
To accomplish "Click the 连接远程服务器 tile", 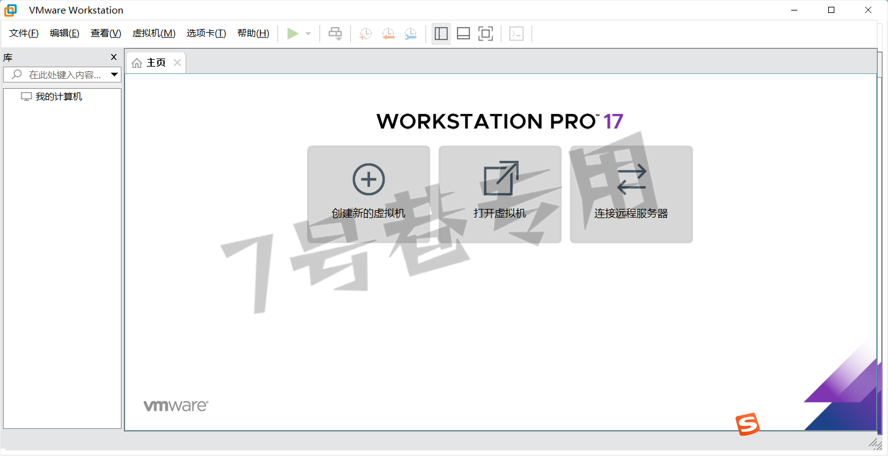I will coord(631,194).
